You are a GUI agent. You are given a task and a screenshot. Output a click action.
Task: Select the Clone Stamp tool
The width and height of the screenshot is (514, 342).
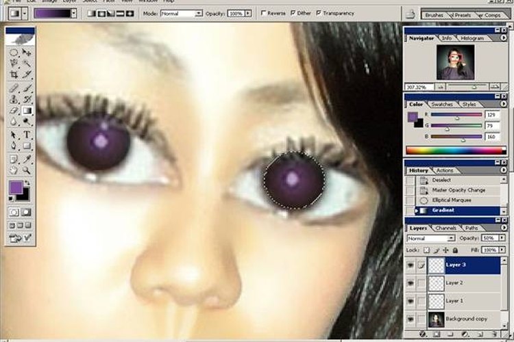(x=14, y=99)
